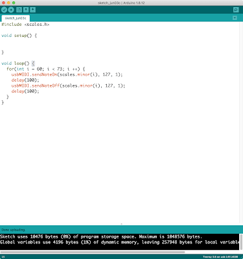This screenshot has height=259, width=243.
Task: Click the 'void setup() {' line
Action: (x=19, y=36)
